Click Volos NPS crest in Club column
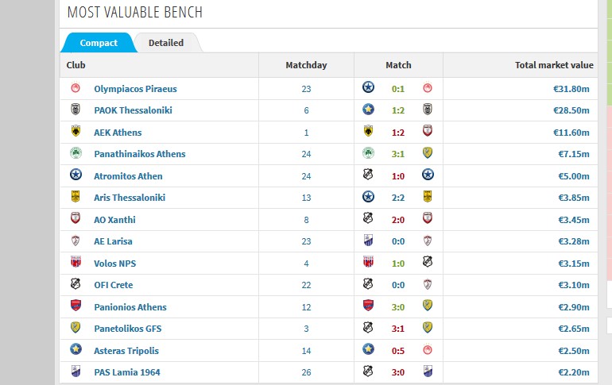The height and width of the screenshot is (385, 612). click(76, 262)
